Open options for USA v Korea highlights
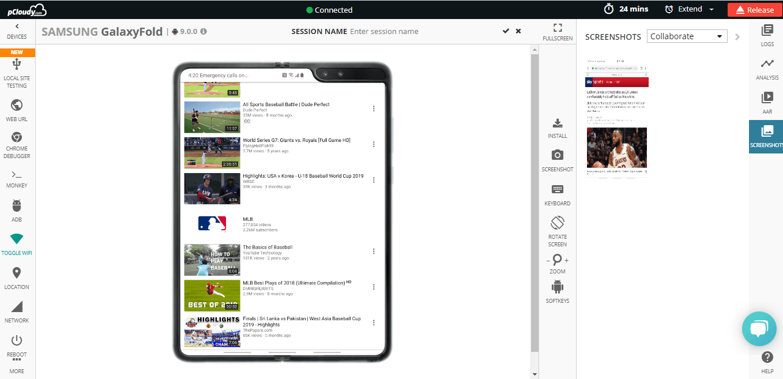The image size is (783, 379). (x=374, y=180)
